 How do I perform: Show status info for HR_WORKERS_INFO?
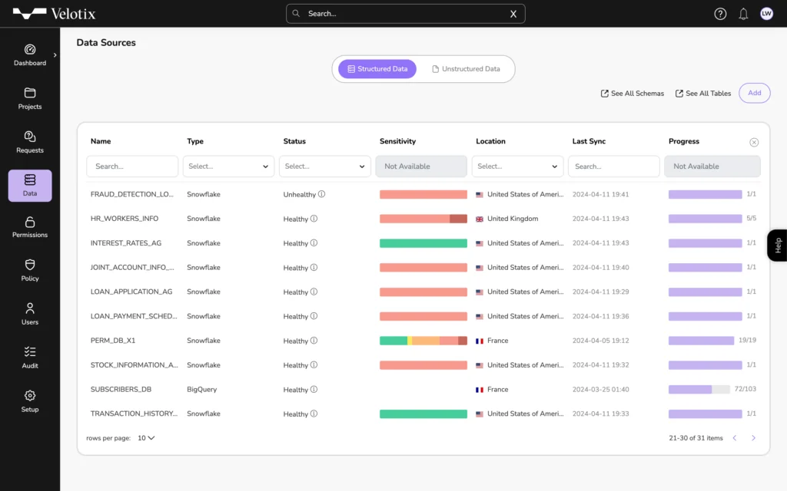click(x=314, y=219)
